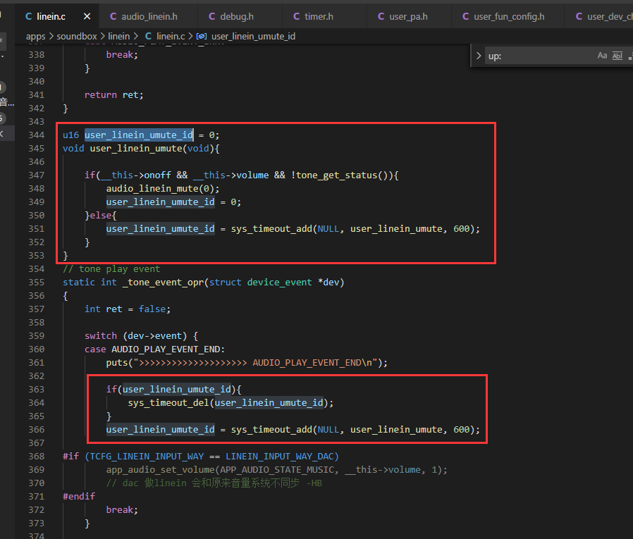This screenshot has height=539, width=633.
Task: Click the tone_get_status() call
Action: click(343, 175)
